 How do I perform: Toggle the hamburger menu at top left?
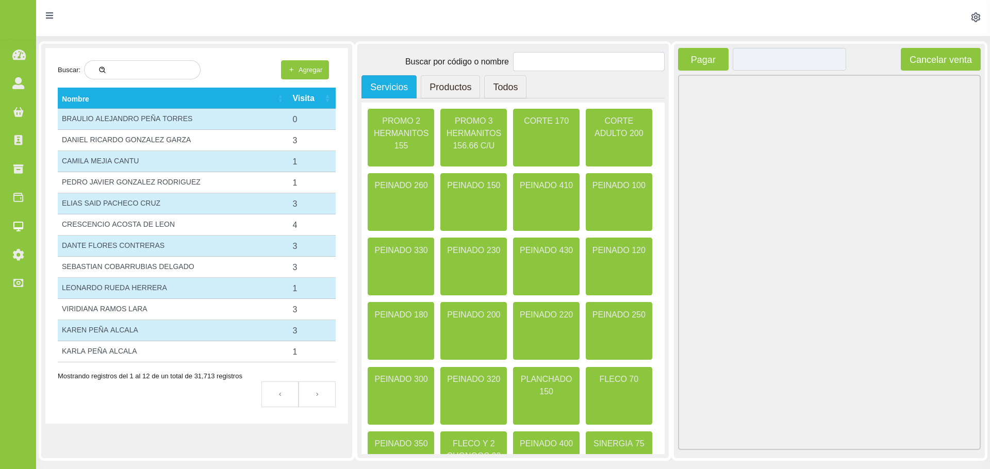click(49, 15)
